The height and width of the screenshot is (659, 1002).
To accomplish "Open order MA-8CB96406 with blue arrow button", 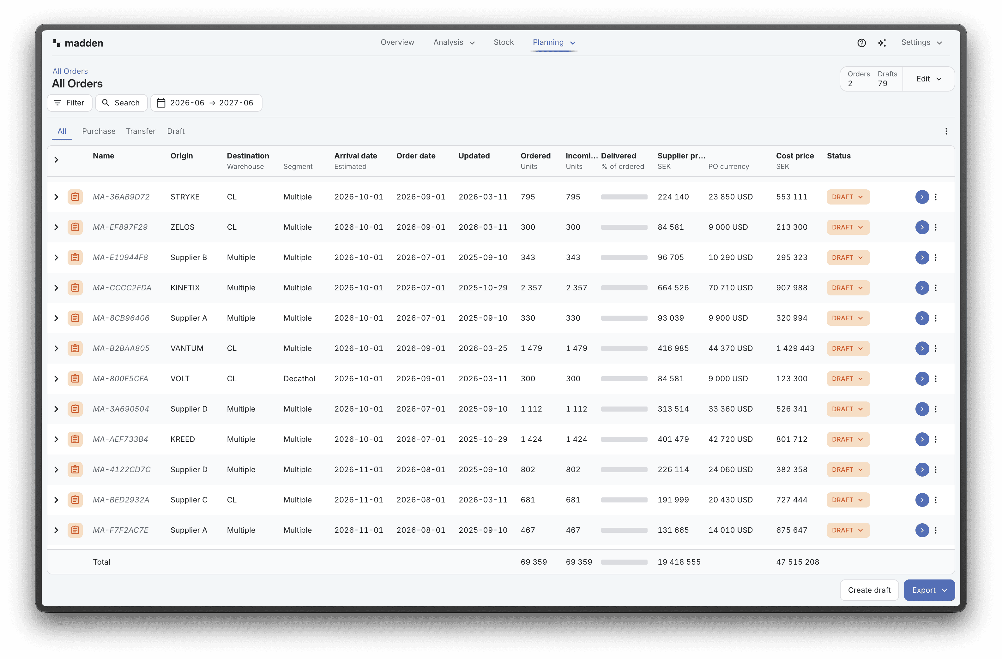I will tap(922, 318).
